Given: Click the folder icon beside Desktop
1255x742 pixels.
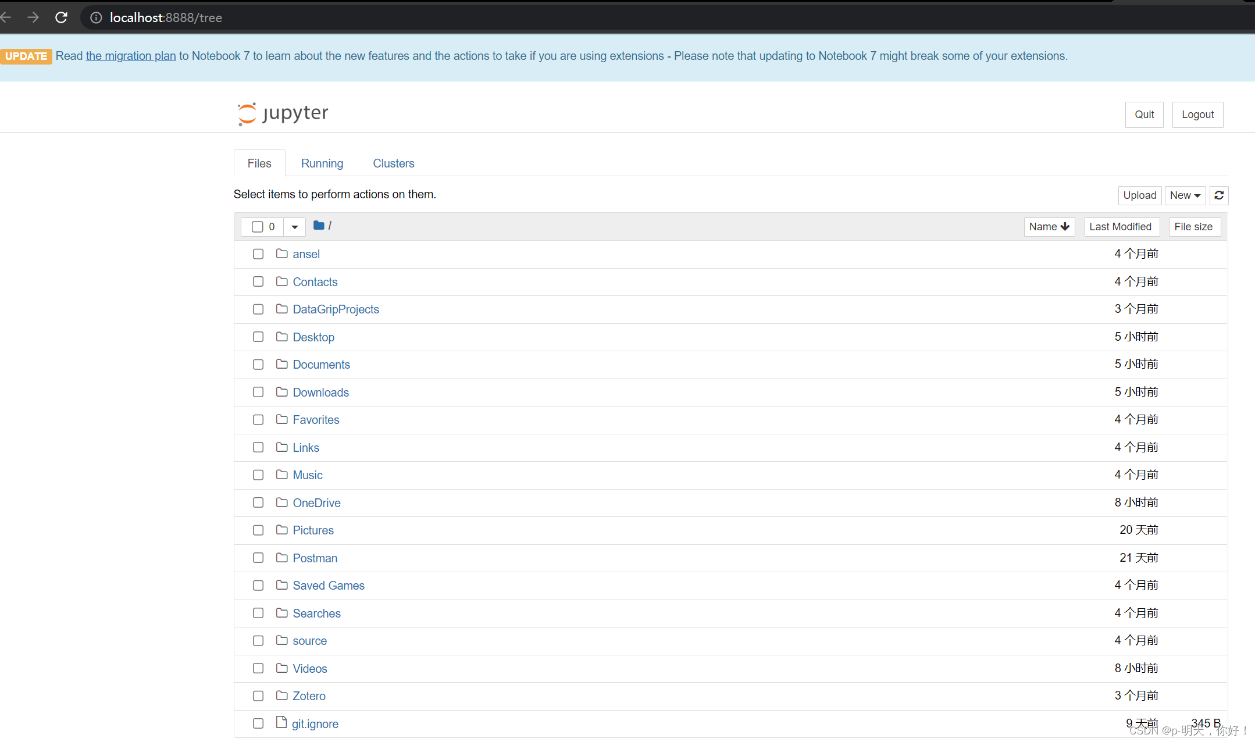Looking at the screenshot, I should 282,337.
